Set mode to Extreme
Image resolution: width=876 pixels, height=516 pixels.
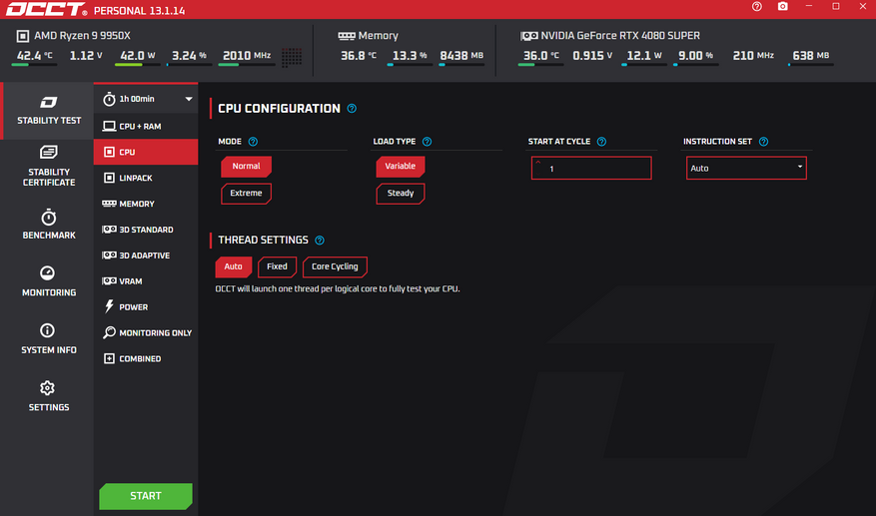tap(246, 194)
